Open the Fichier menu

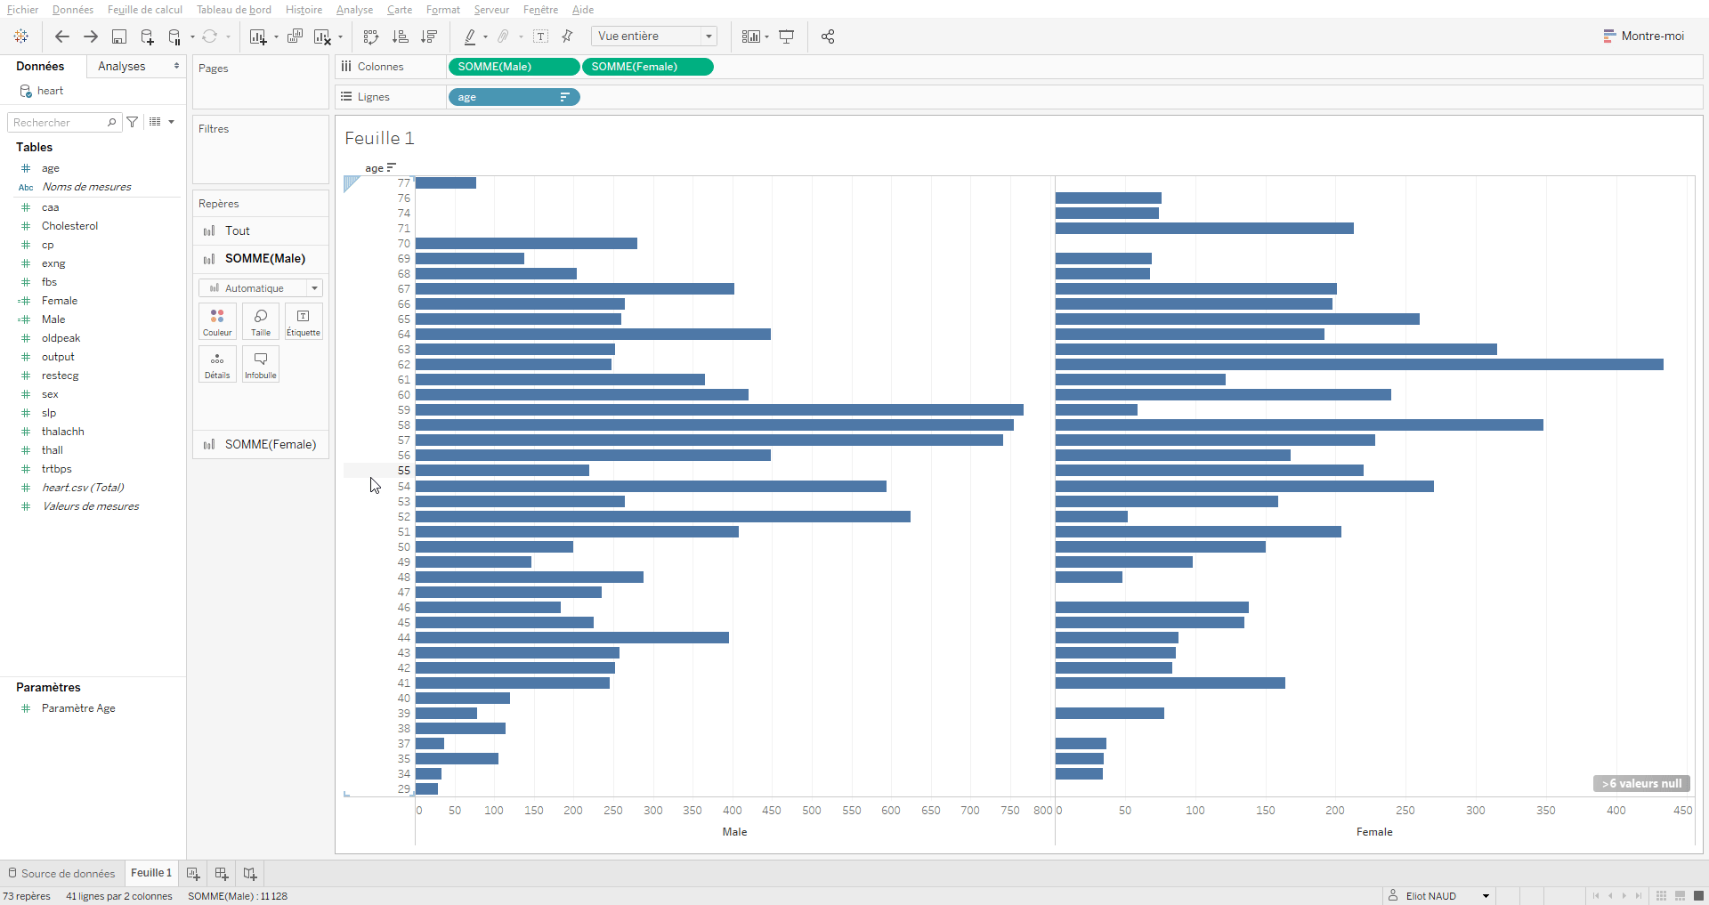pos(22,10)
